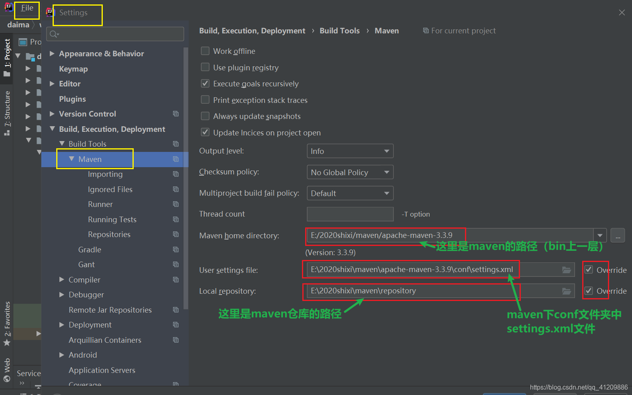Click the daima project breadcrumb

pos(18,25)
